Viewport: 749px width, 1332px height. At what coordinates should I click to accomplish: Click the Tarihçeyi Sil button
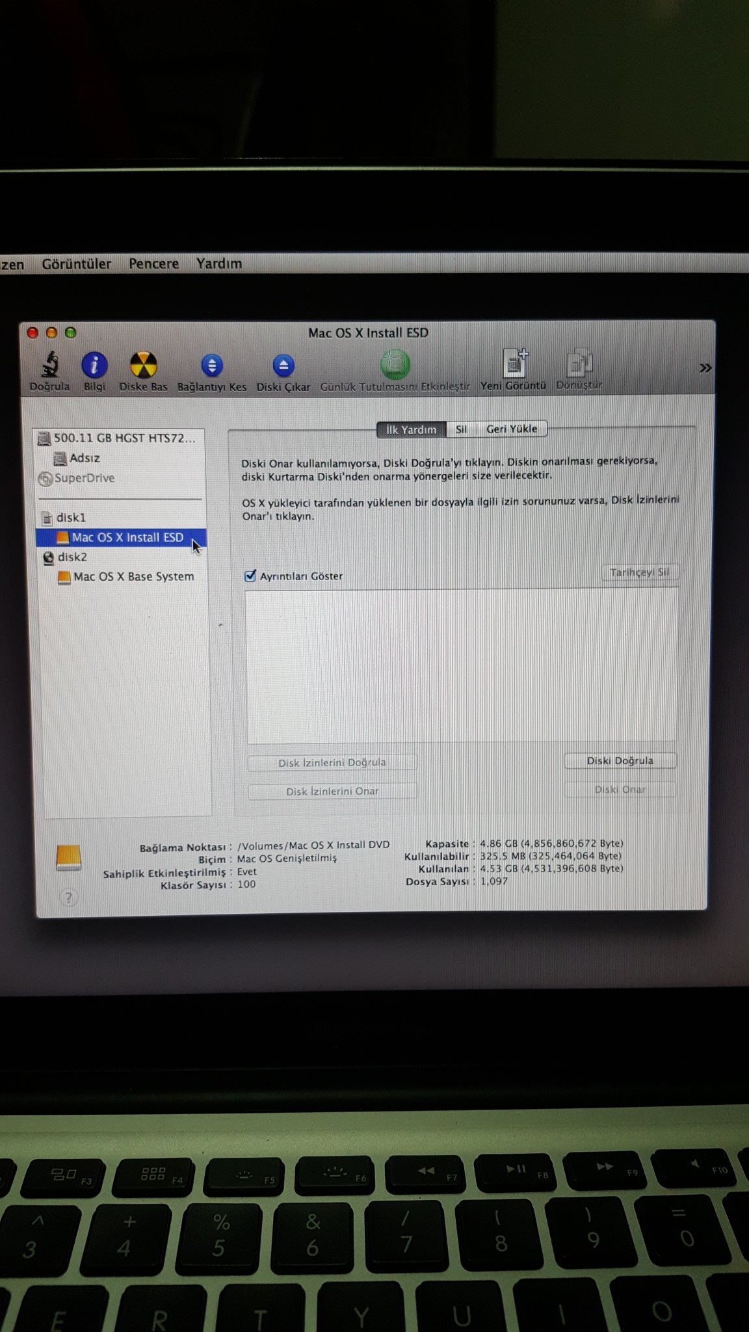tap(639, 572)
